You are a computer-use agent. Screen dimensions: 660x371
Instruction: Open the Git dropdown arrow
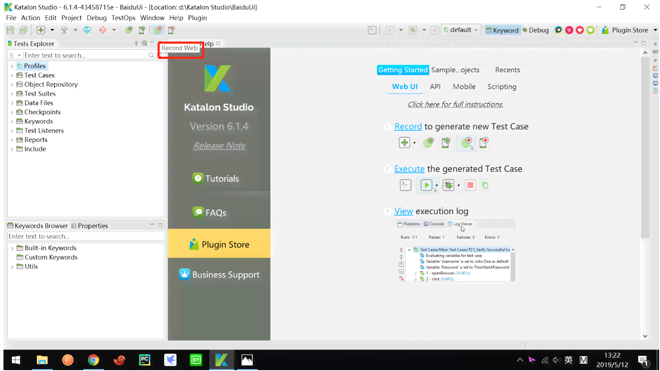point(114,30)
